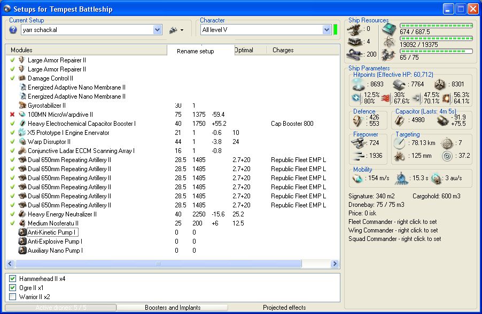Viewport: 482px width, 314px height.
Task: Open Boosters and Implants panel
Action: [172, 308]
